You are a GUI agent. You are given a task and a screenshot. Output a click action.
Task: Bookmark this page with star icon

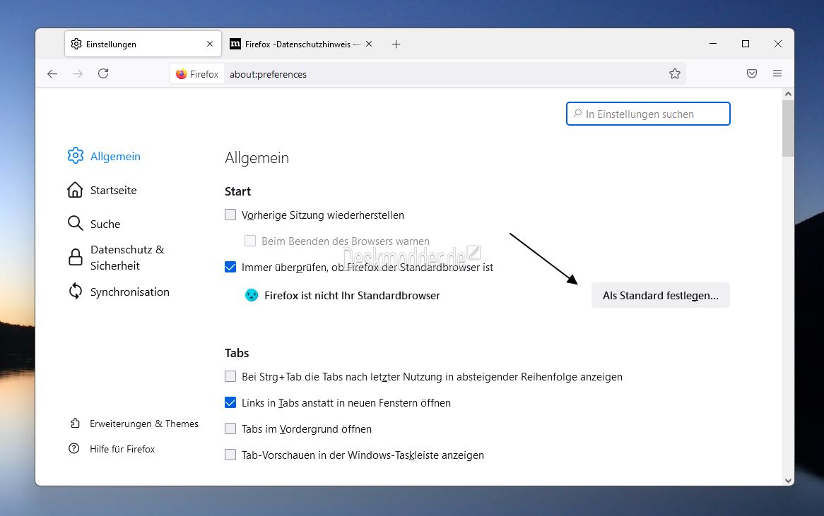pyautogui.click(x=675, y=73)
